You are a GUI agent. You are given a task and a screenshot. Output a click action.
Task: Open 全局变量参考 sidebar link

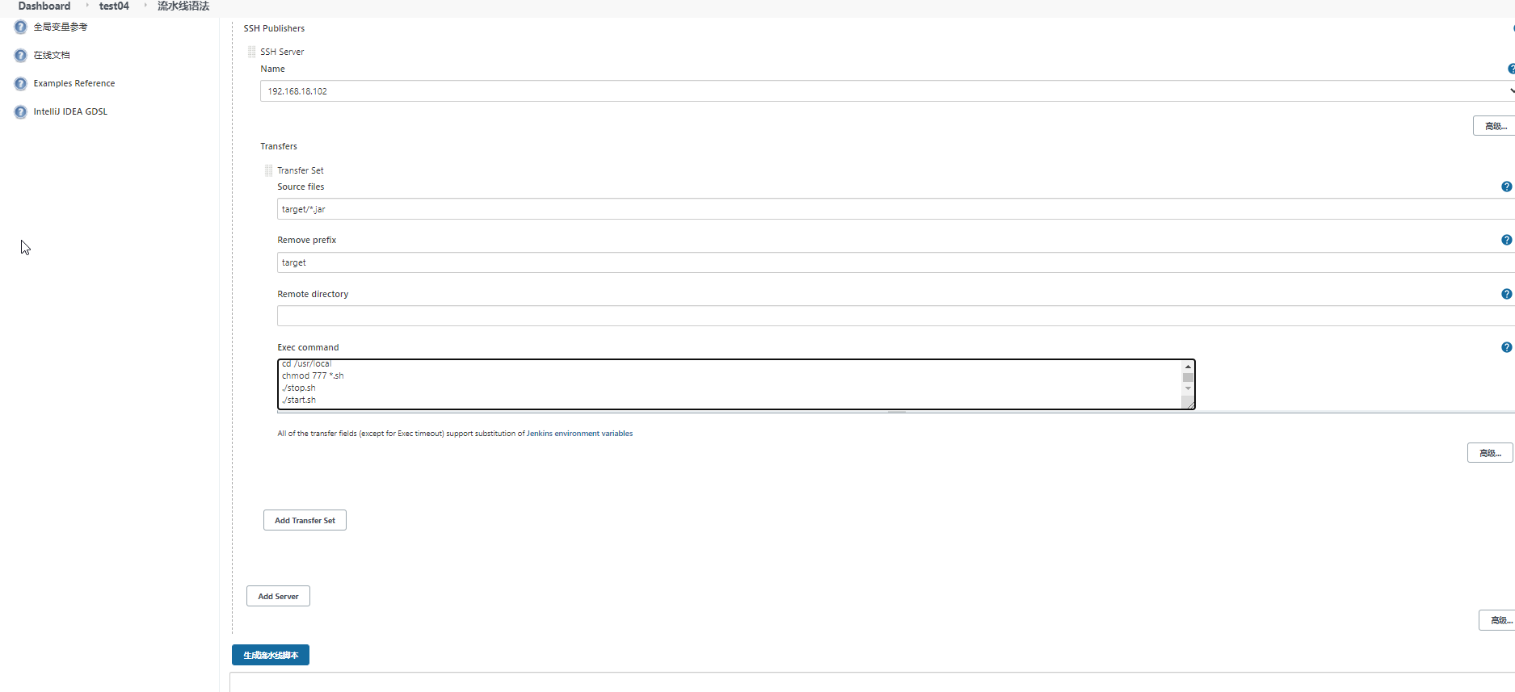61,27
